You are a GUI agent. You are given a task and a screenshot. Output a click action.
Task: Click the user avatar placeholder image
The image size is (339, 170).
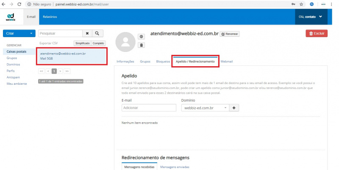click(x=125, y=41)
